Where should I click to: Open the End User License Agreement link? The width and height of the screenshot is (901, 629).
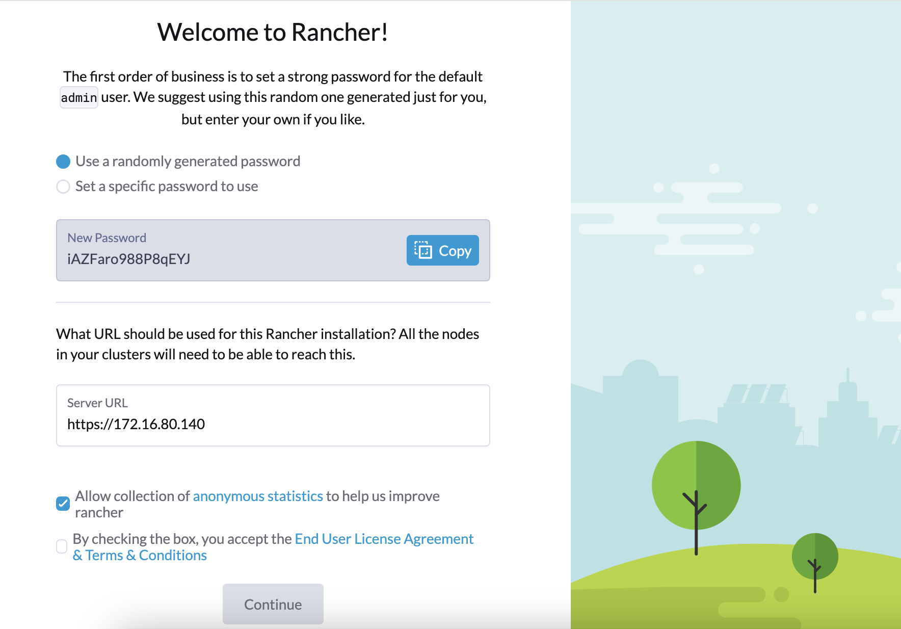click(x=273, y=547)
